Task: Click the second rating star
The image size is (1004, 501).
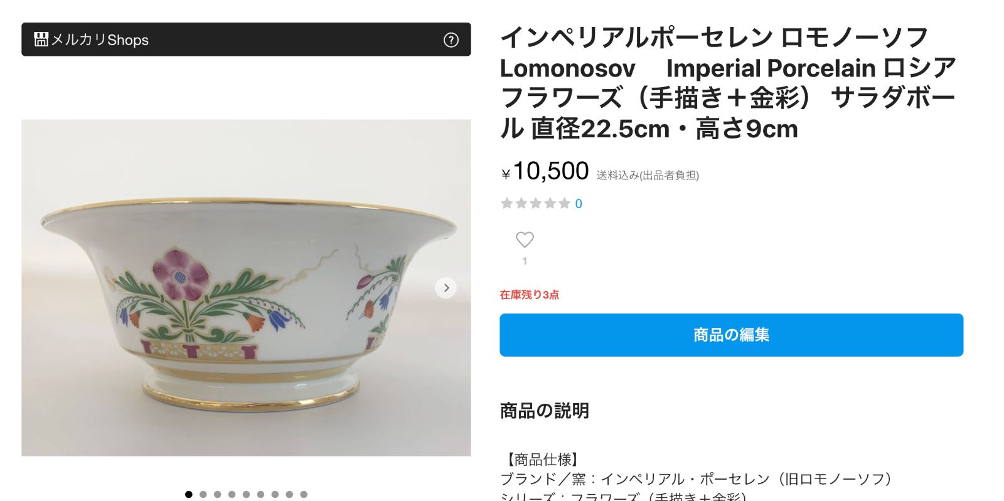Action: (521, 203)
